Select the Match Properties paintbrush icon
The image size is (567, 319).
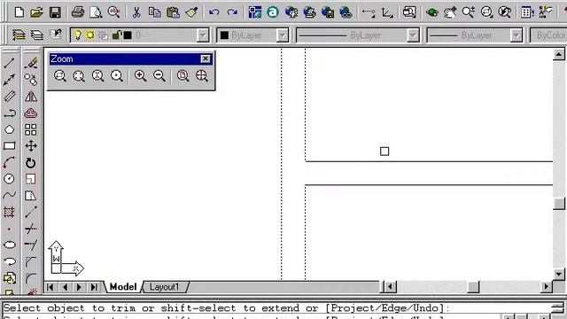tap(191, 12)
